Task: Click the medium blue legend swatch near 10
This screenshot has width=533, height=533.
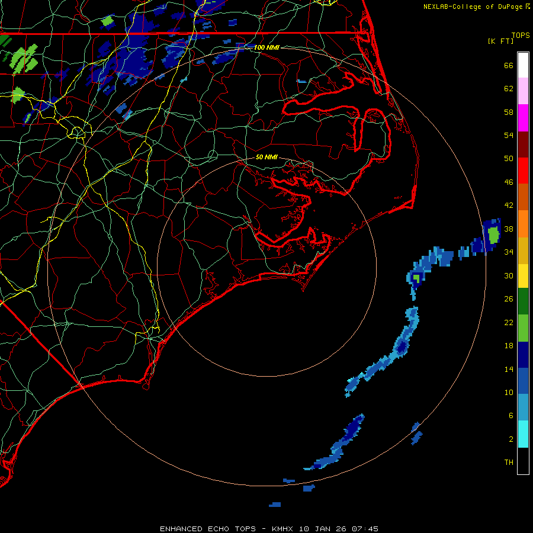Action: point(523,381)
